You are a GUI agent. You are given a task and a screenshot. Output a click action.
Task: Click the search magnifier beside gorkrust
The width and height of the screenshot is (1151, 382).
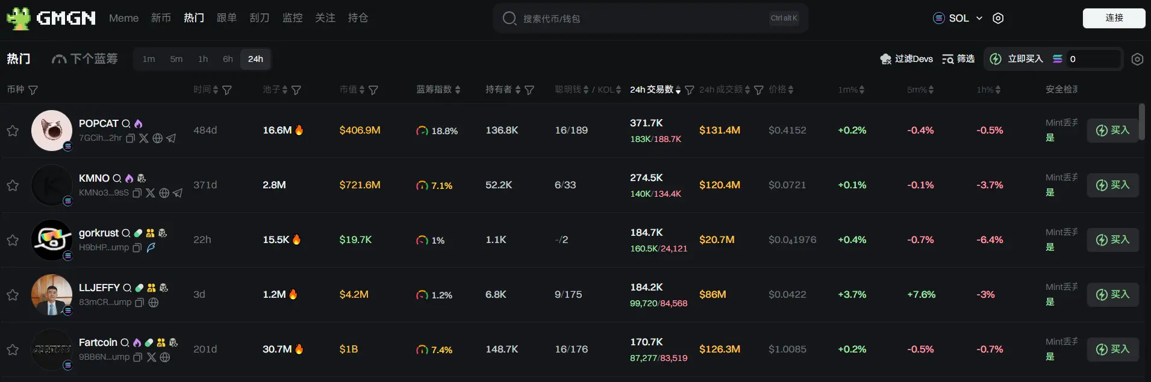pos(126,233)
